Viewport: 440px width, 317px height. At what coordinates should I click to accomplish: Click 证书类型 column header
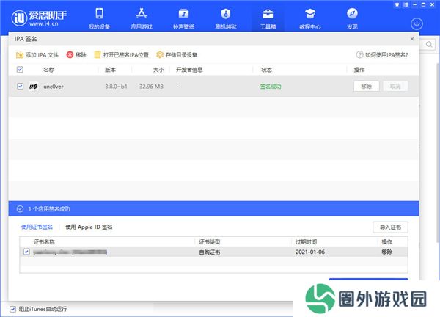pyautogui.click(x=209, y=241)
